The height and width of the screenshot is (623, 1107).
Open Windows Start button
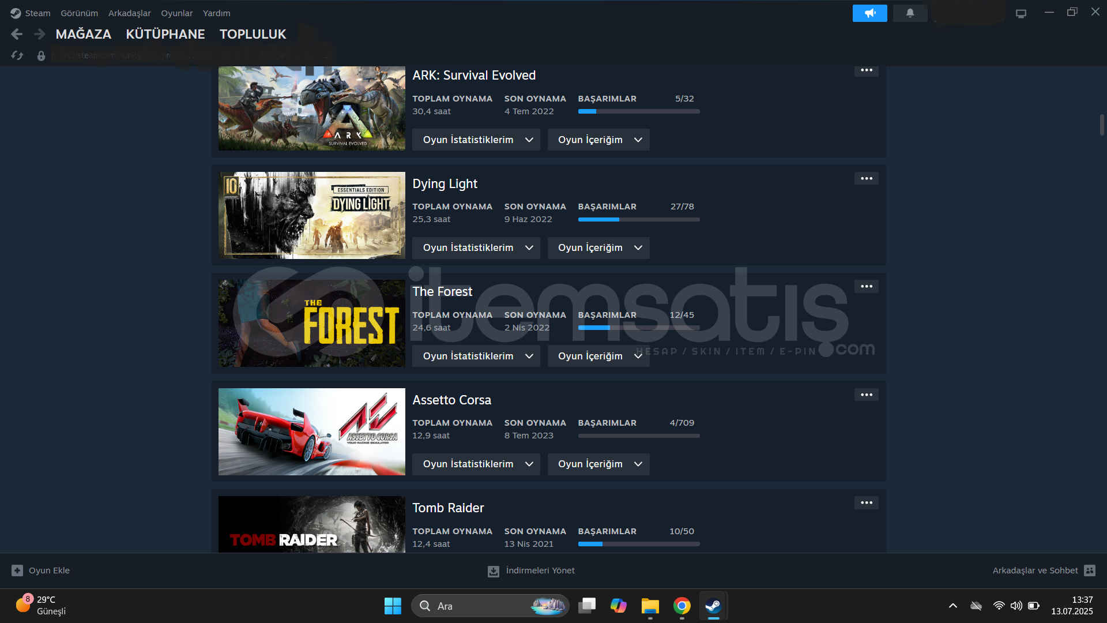click(x=393, y=606)
